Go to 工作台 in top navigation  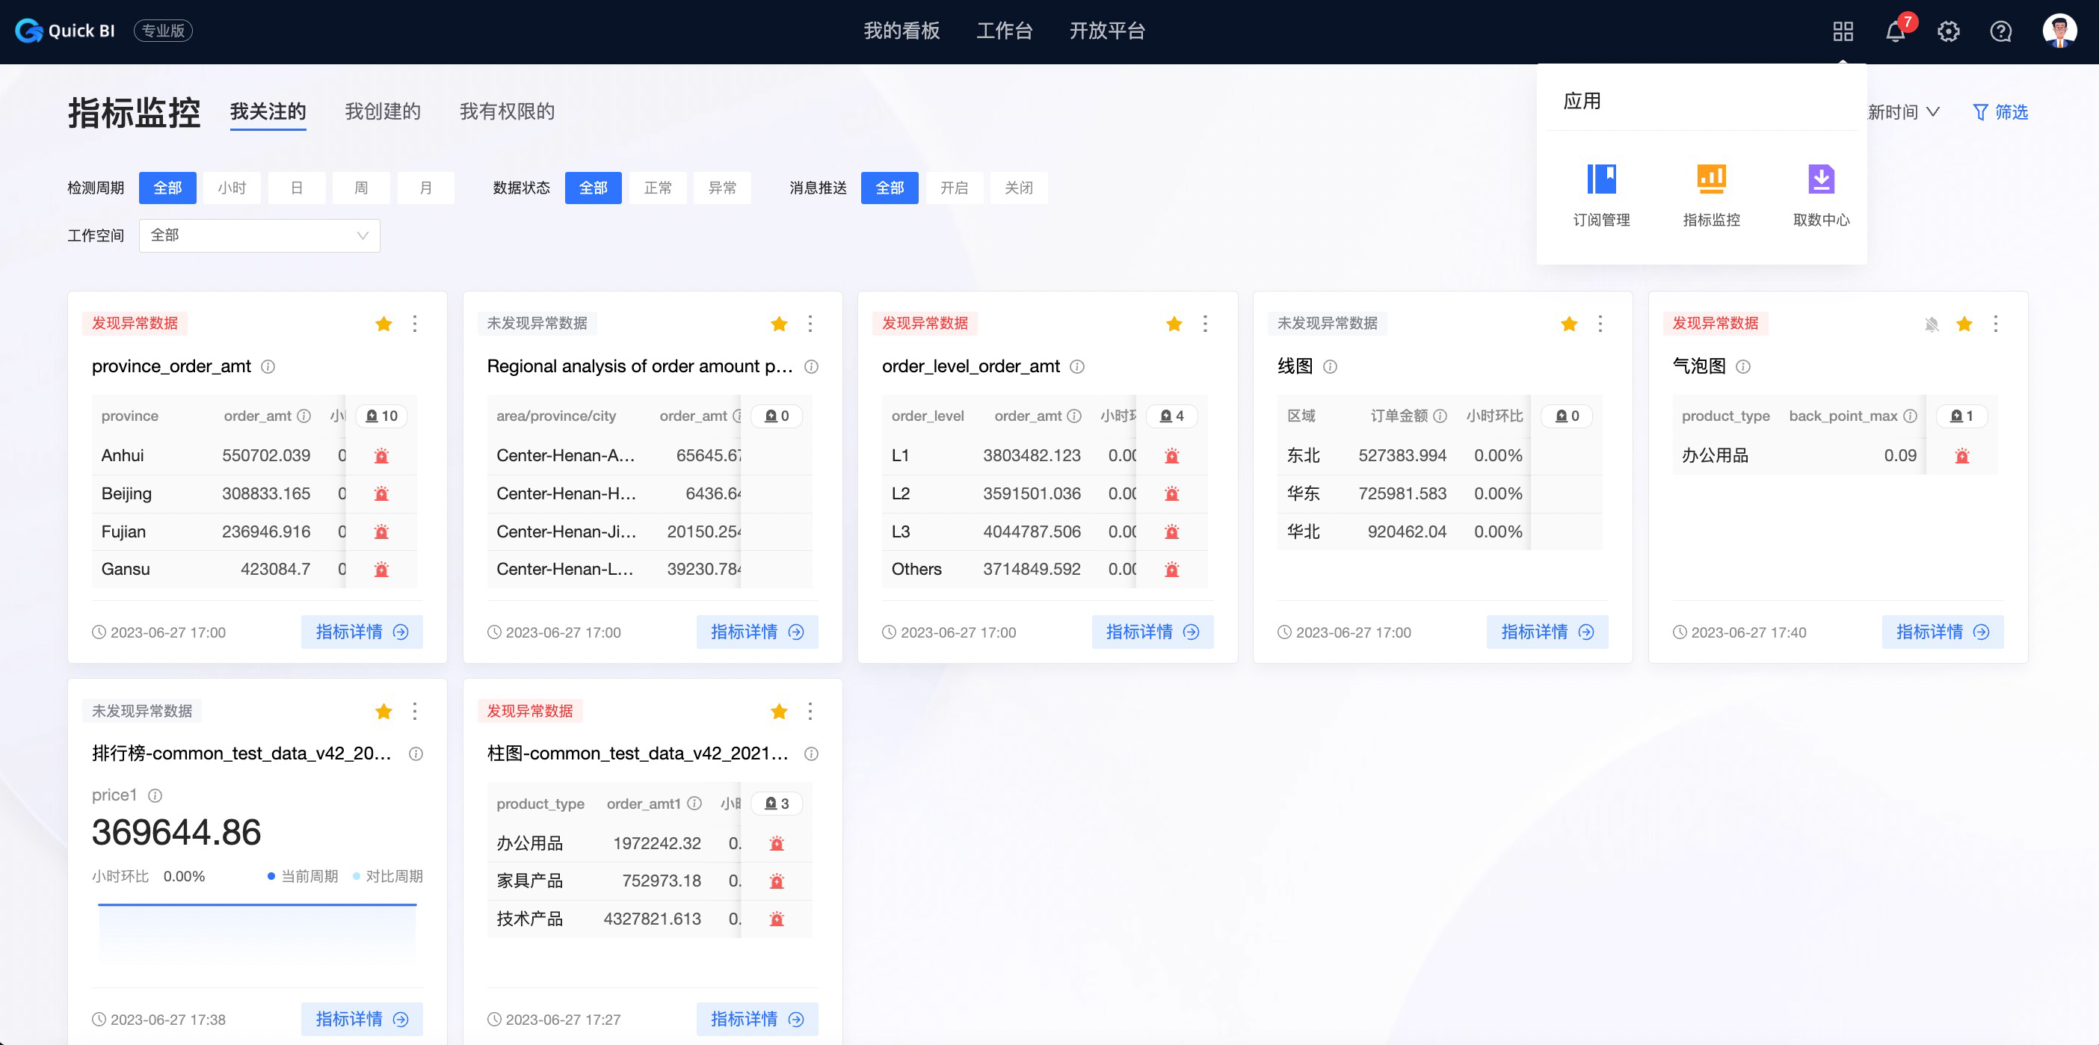pos(1005,31)
